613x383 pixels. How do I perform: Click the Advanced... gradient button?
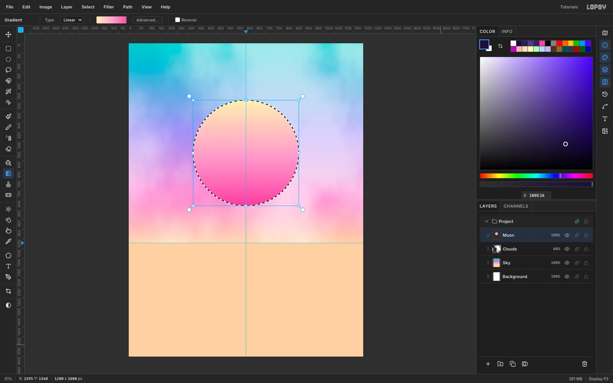[148, 20]
